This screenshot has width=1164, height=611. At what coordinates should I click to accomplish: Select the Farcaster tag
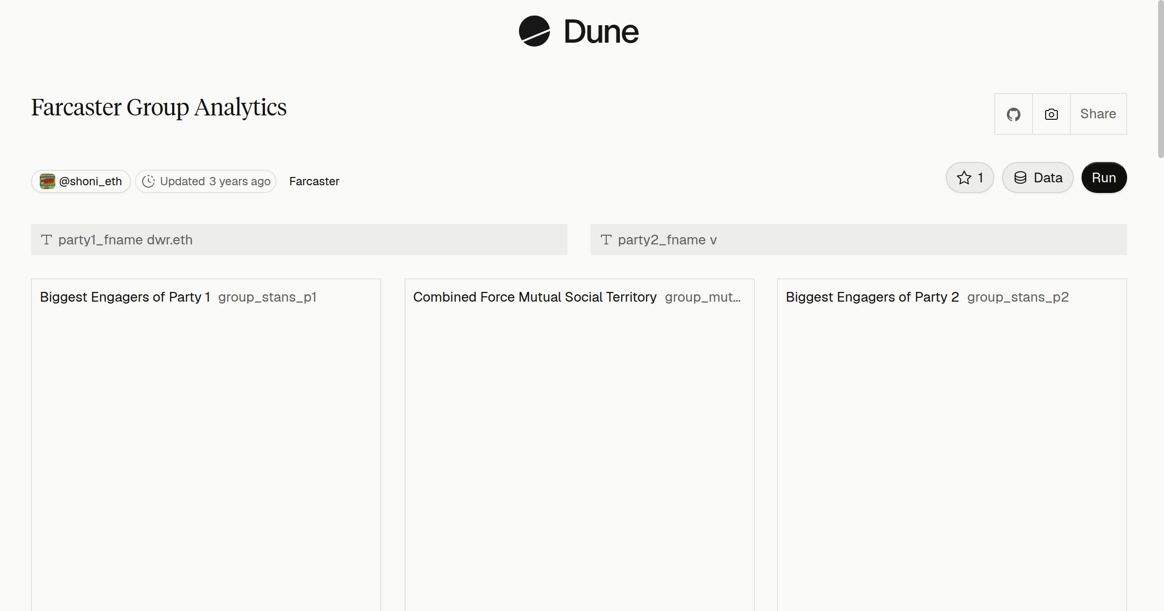314,181
